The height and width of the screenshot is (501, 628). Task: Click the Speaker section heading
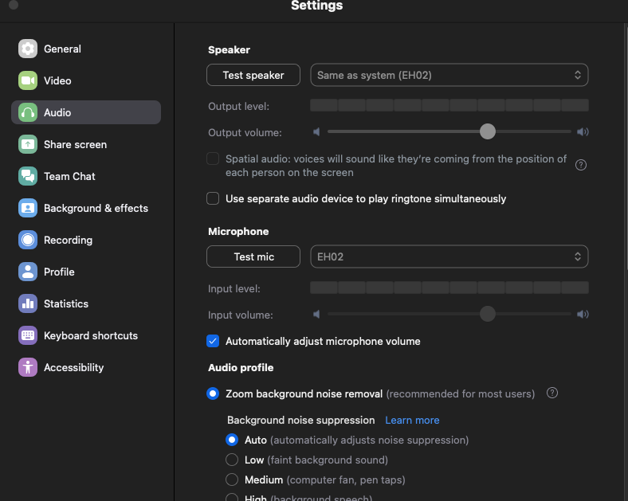pos(229,50)
